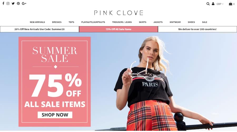Click the Google Plus icon
237x132 pixels.
(24, 3)
